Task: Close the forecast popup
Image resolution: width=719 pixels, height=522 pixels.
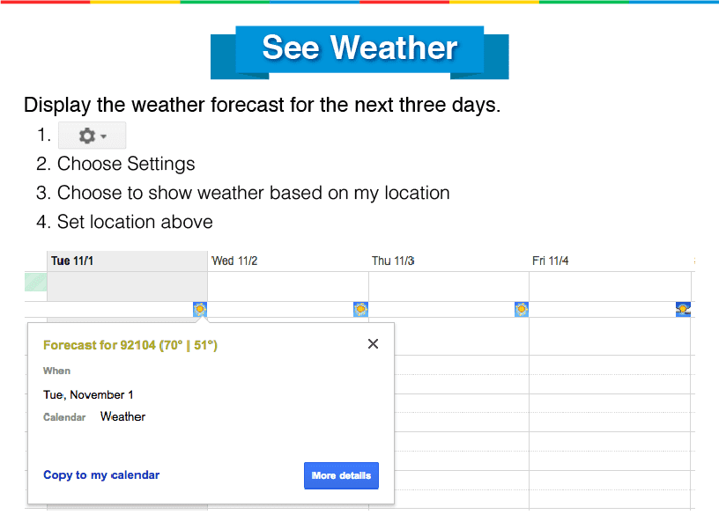Action: (373, 343)
